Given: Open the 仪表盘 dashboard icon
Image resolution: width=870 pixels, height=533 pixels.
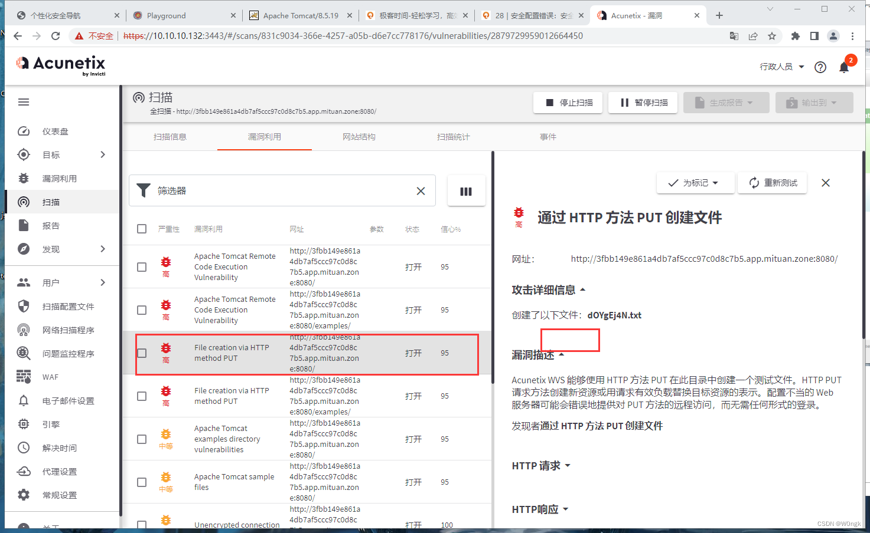Looking at the screenshot, I should coord(24,131).
